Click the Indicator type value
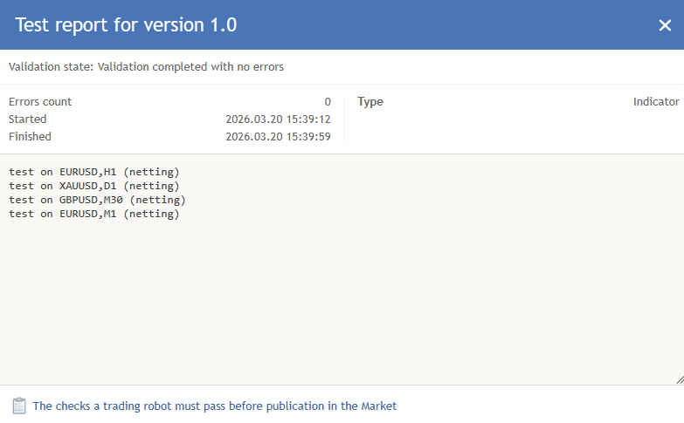 tap(656, 102)
